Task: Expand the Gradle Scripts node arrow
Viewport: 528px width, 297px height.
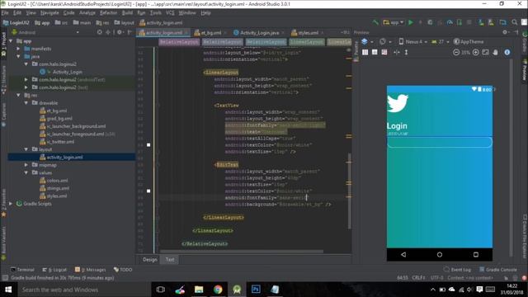Action: 11,204
